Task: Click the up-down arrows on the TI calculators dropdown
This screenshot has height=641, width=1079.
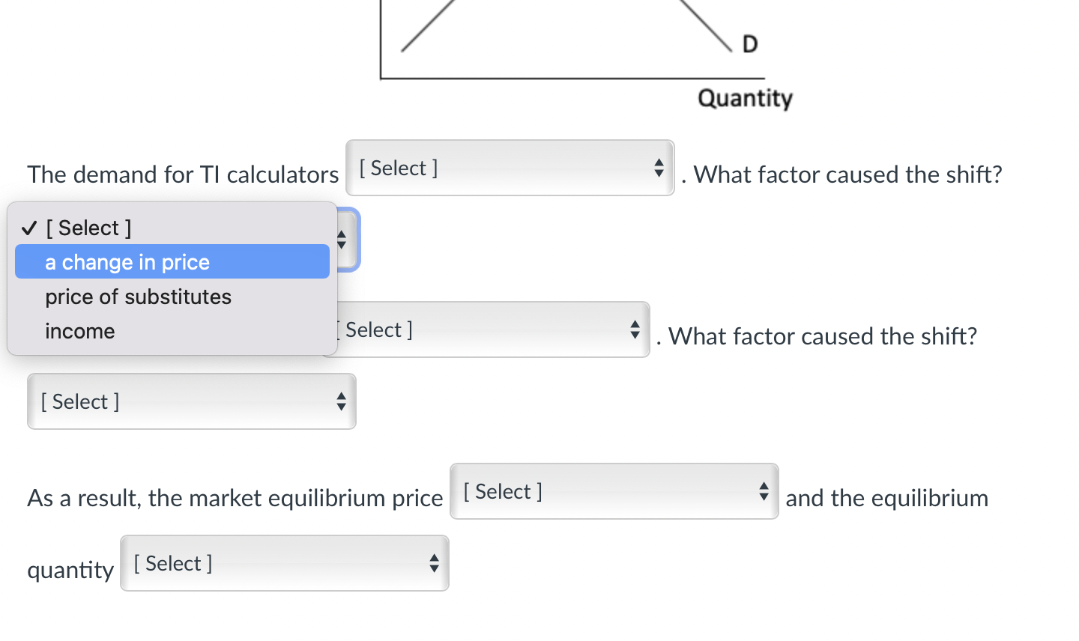Action: point(659,168)
